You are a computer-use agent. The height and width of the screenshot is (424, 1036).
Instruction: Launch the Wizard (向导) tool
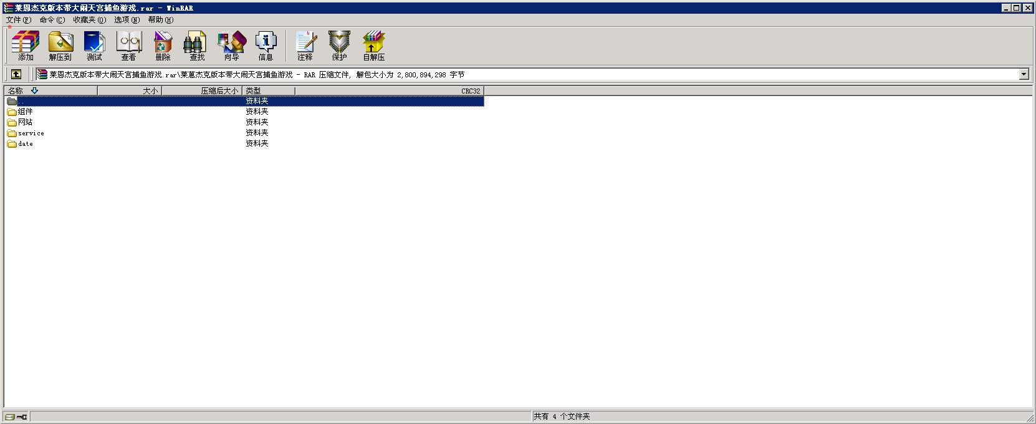pos(231,46)
